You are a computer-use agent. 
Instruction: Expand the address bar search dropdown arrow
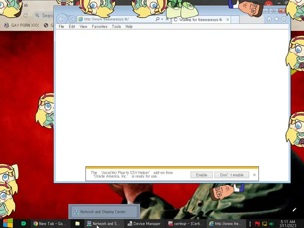[162, 19]
